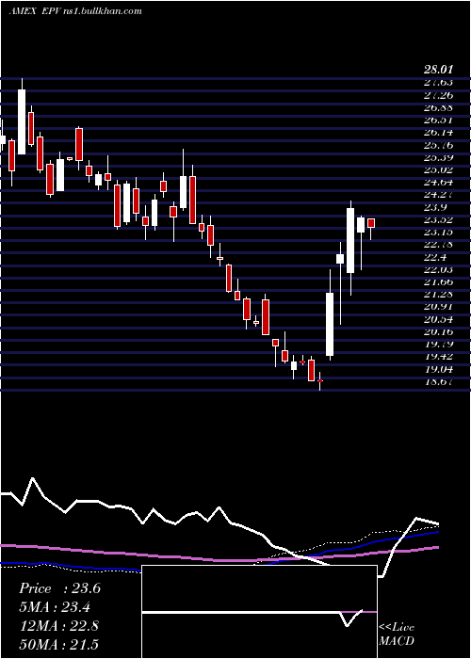Click the 28.01 top price label
The height and width of the screenshot is (659, 471).
(x=438, y=70)
